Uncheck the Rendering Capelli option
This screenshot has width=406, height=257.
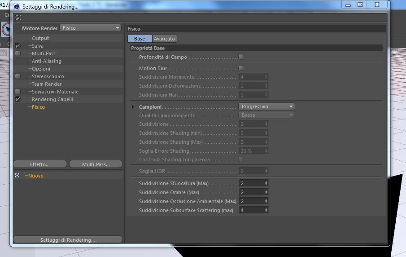pyautogui.click(x=17, y=99)
